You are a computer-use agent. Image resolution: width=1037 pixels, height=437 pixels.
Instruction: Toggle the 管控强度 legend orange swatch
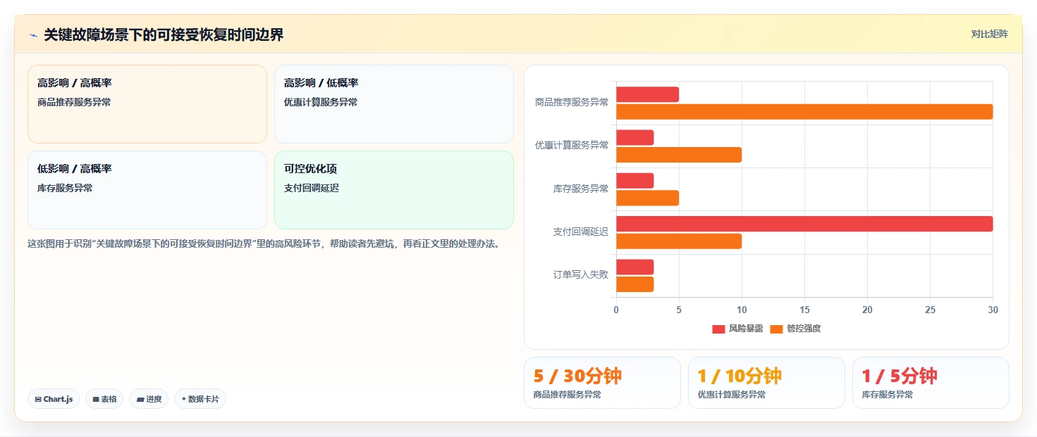[x=777, y=329]
